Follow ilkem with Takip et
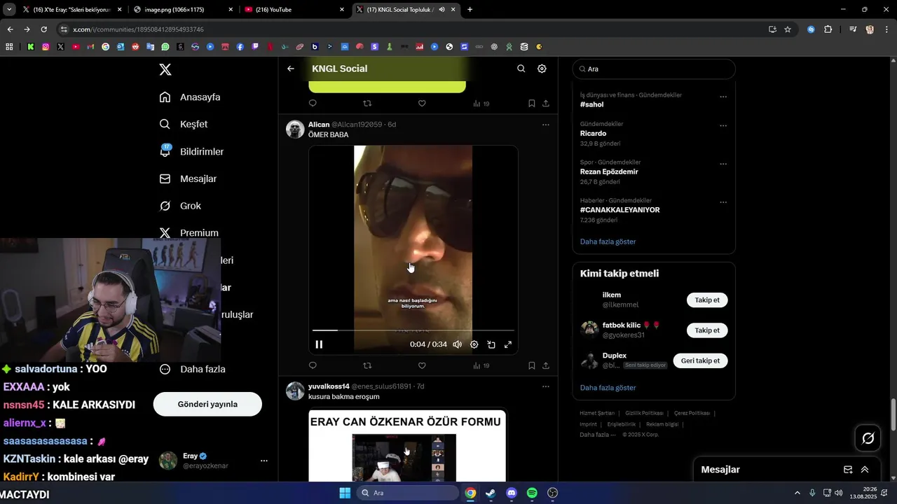Image resolution: width=897 pixels, height=504 pixels. (x=707, y=300)
